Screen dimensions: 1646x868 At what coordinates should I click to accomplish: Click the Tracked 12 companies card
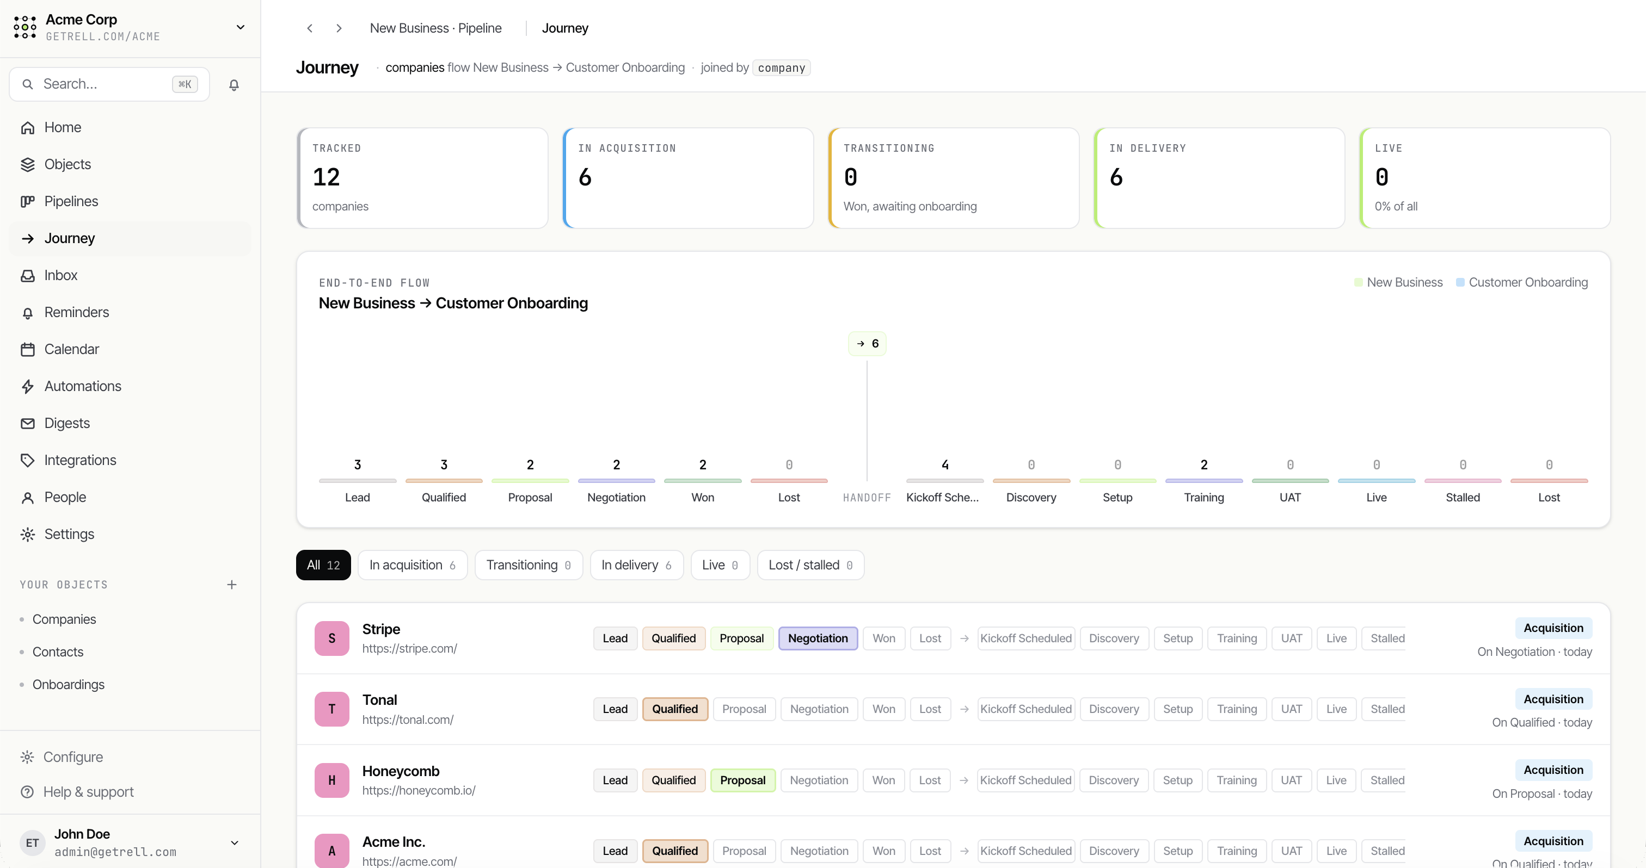pyautogui.click(x=423, y=178)
